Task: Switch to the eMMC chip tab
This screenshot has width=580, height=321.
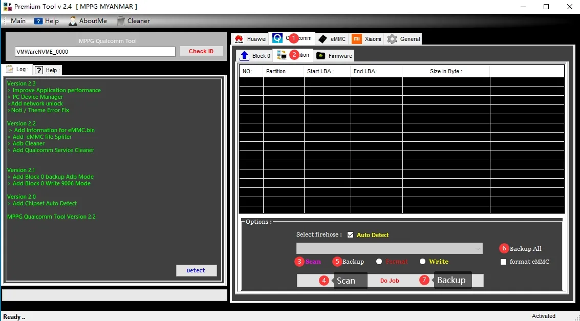Action: 332,39
